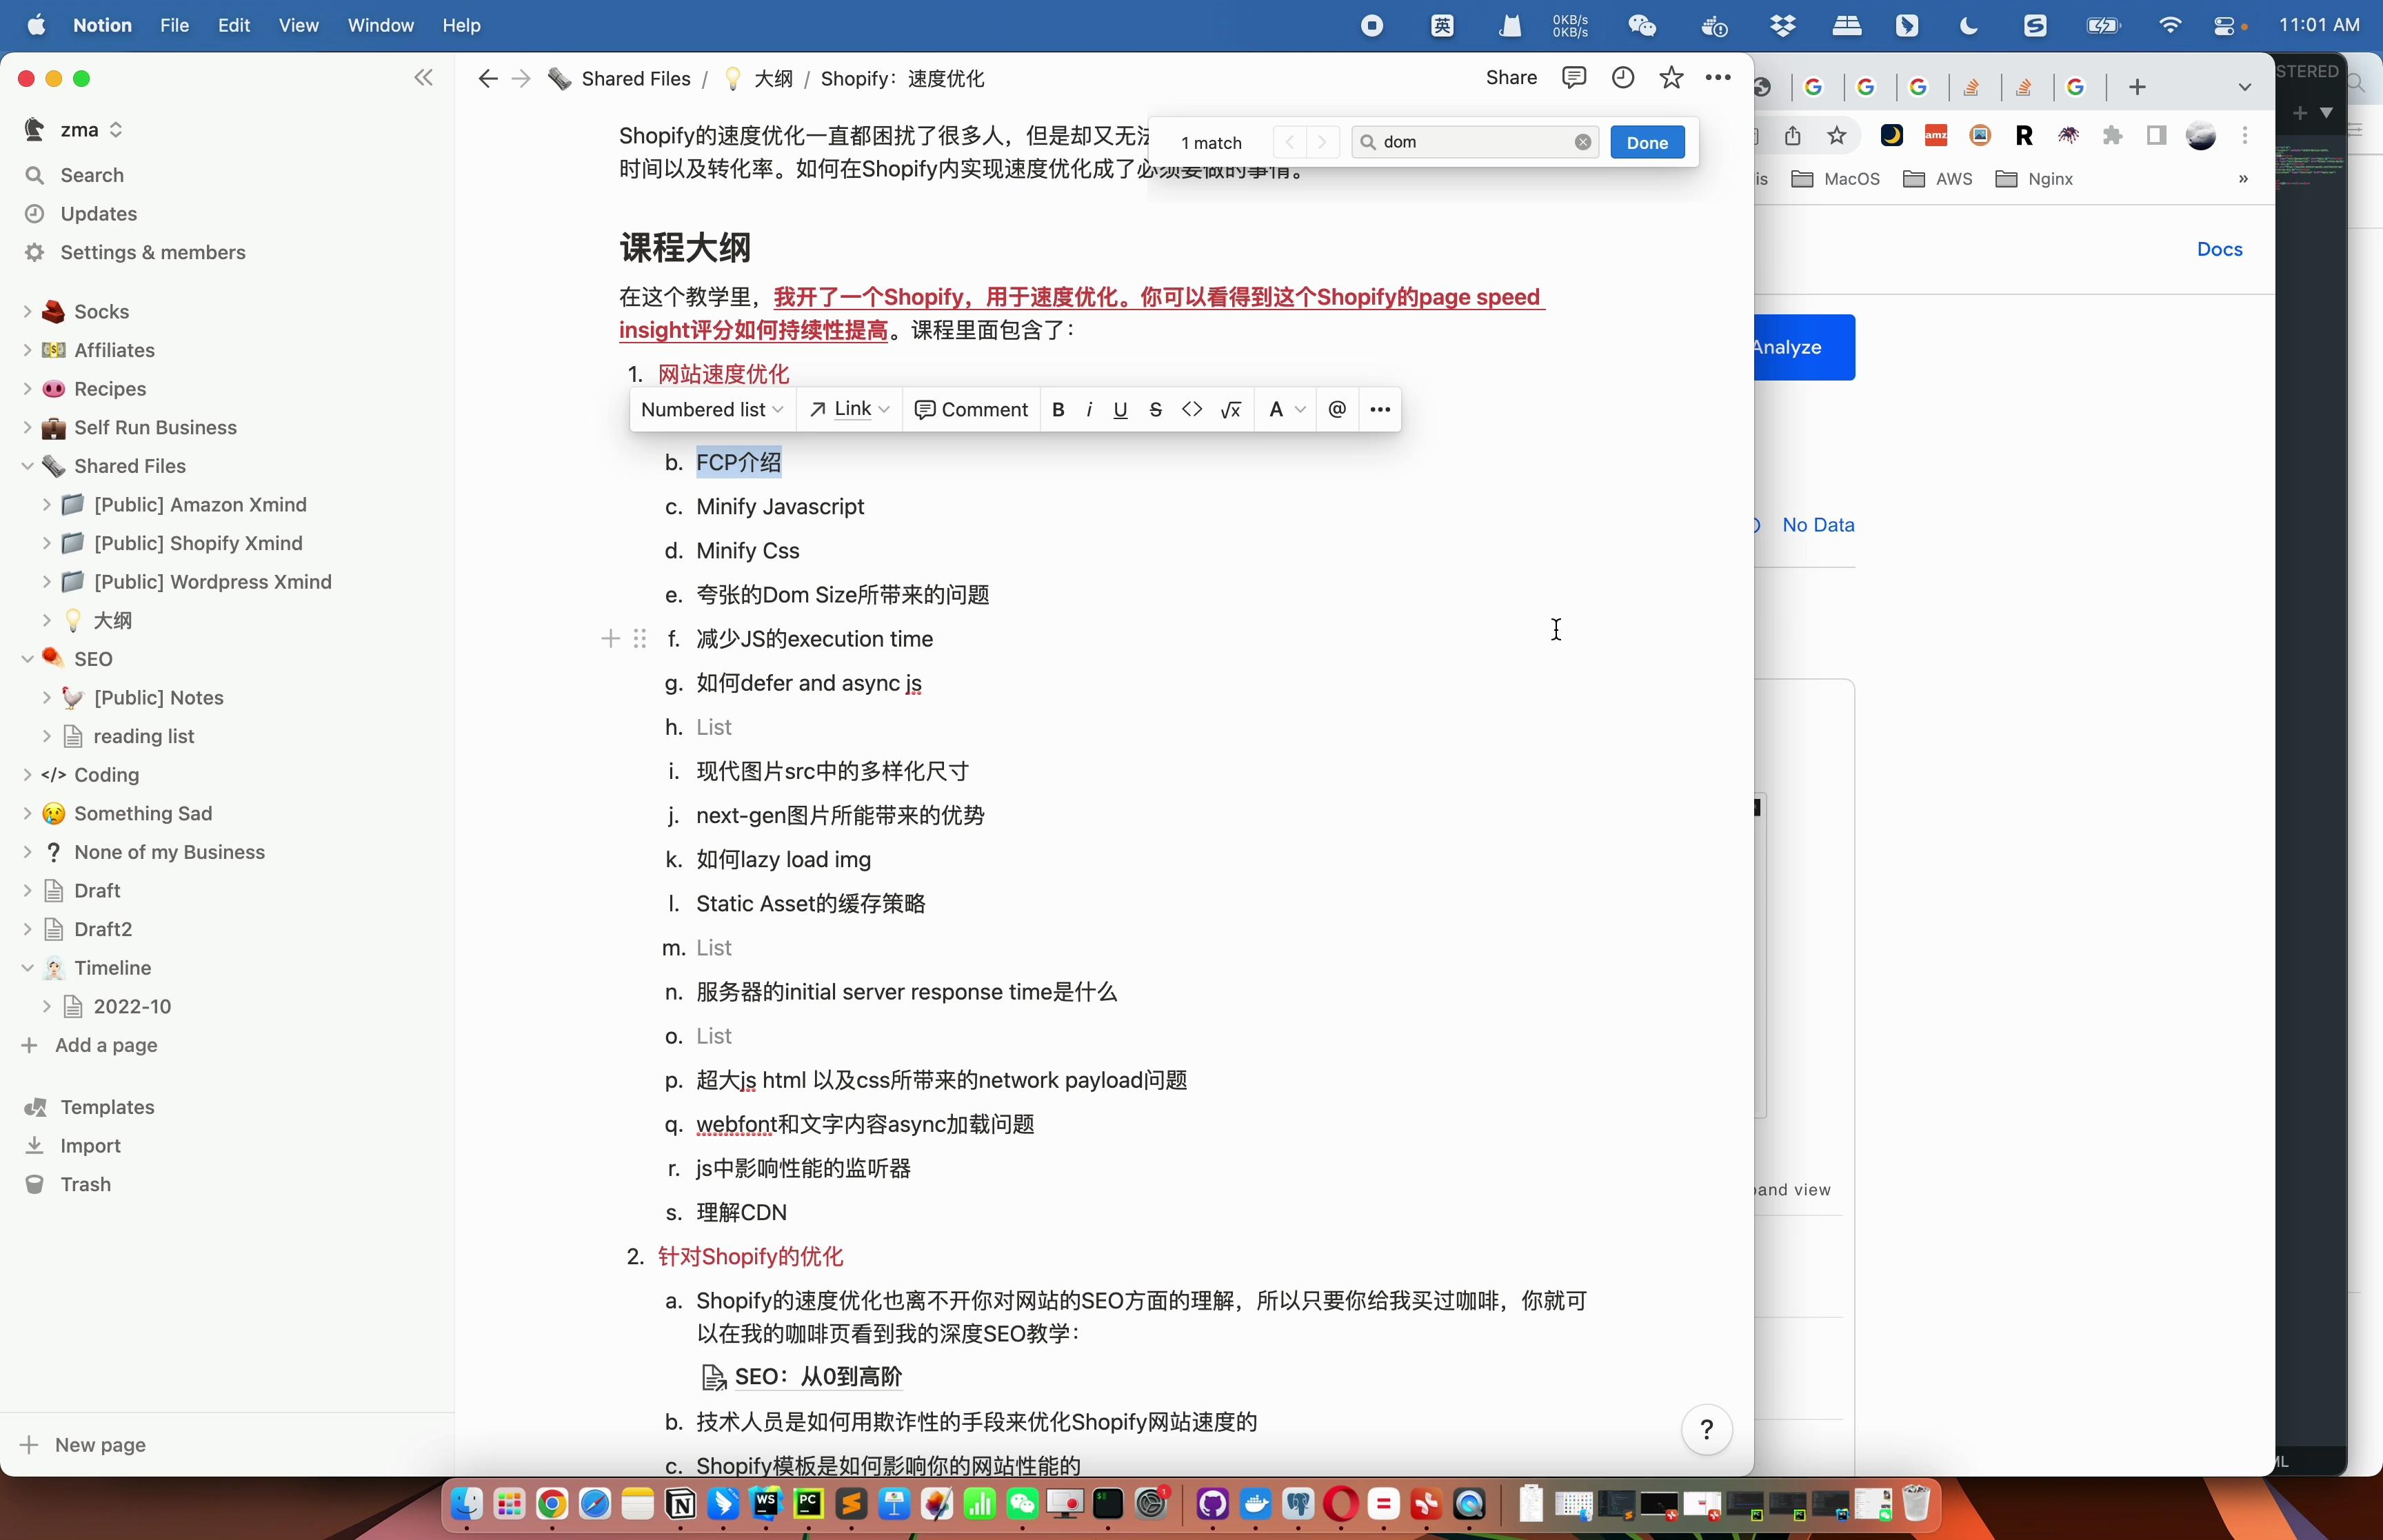Open the Help menu
The image size is (2383, 1540).
[461, 25]
